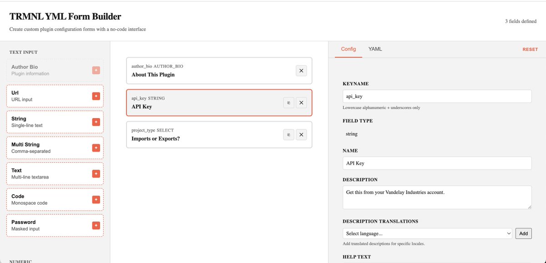Select the Imports or Exports? field card

[219, 134]
